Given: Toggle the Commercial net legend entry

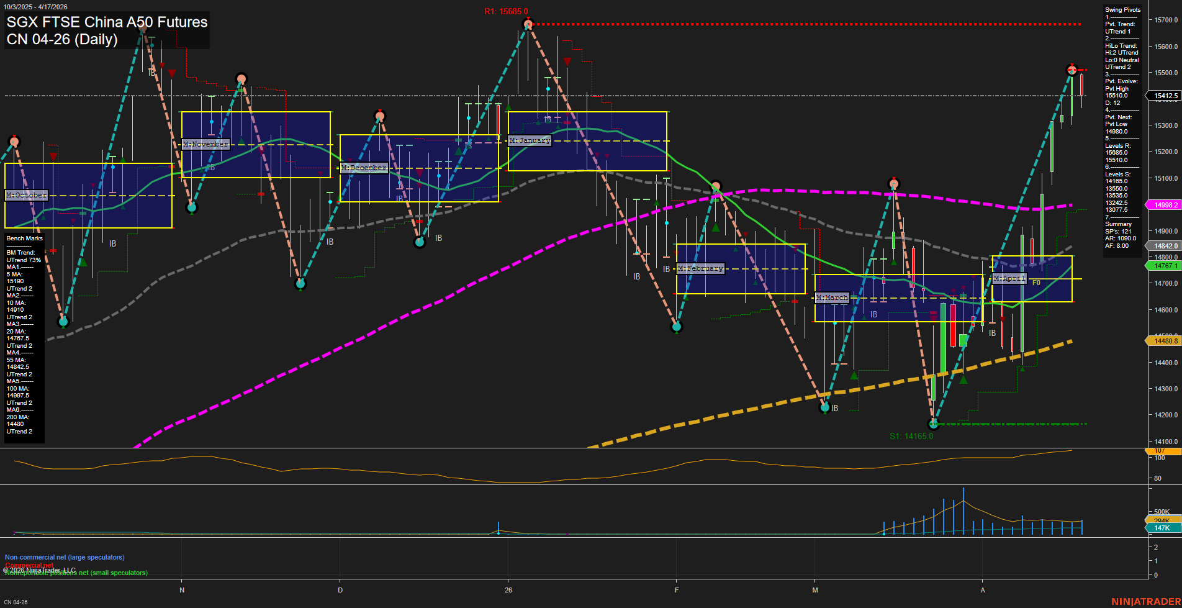Looking at the screenshot, I should (x=29, y=565).
